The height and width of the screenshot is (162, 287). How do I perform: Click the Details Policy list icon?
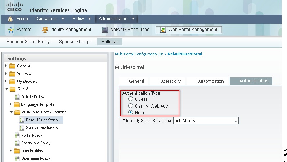point(17,97)
